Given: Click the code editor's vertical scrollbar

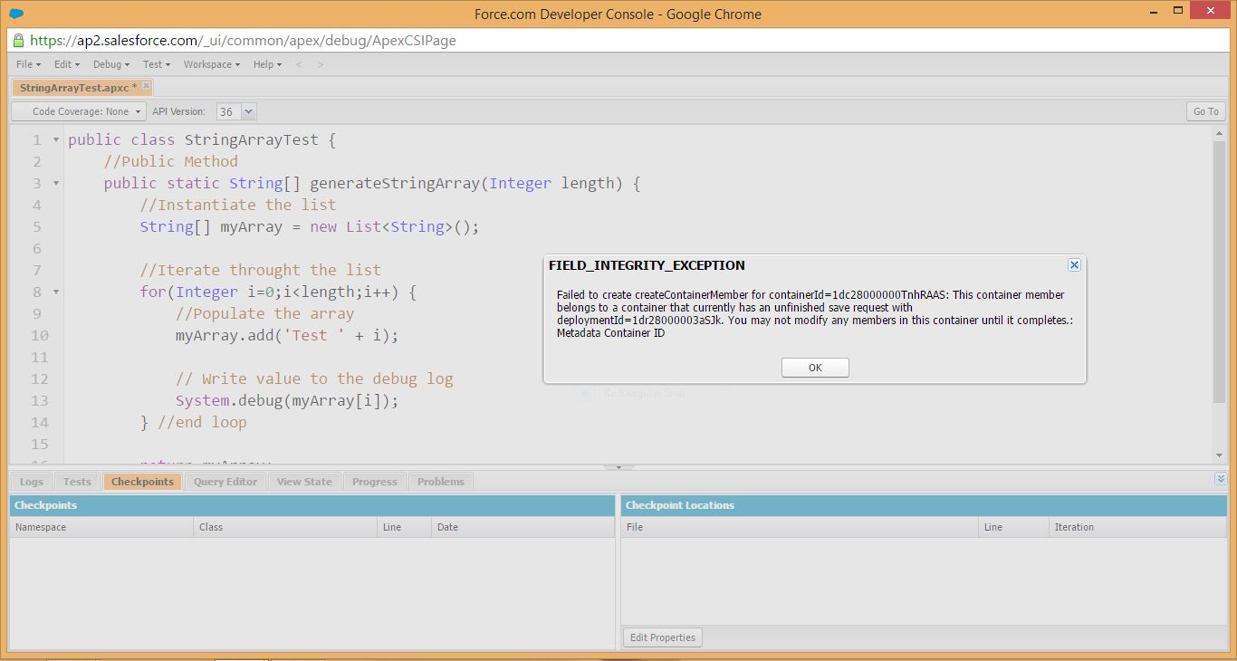Looking at the screenshot, I should click(1219, 272).
